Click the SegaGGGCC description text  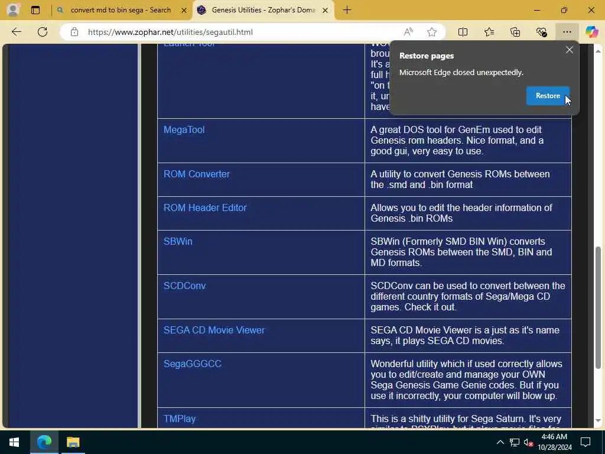click(466, 380)
